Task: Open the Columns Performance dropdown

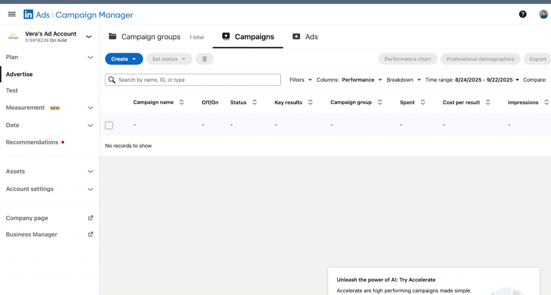Action: tap(349, 80)
